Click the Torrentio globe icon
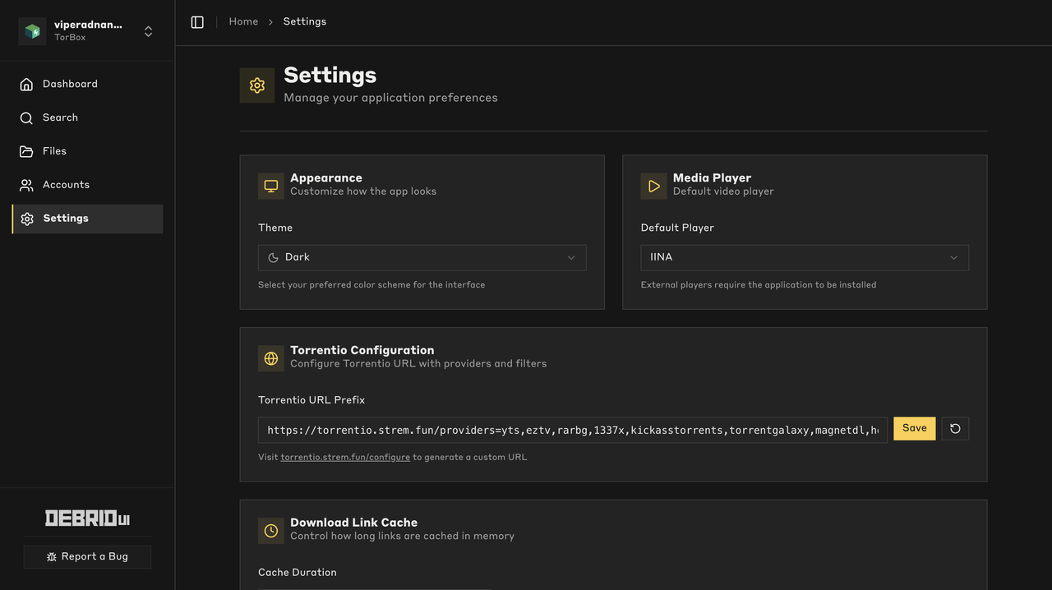Screen dimensions: 1052x590 (x=271, y=358)
